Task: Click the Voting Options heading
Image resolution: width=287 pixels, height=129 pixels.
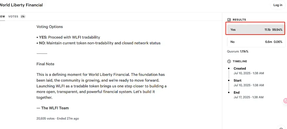Action: click(x=50, y=27)
